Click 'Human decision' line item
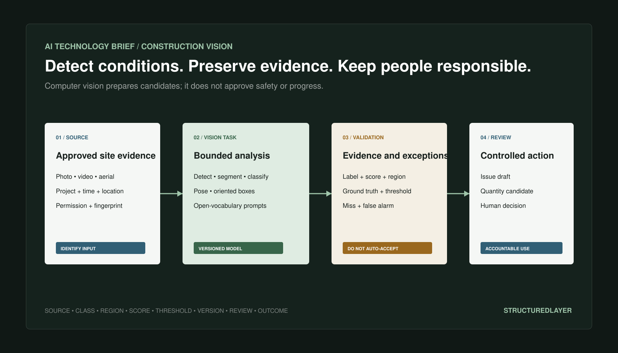The image size is (618, 353). pos(503,206)
